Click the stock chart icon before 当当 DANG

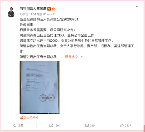click(x=21, y=118)
